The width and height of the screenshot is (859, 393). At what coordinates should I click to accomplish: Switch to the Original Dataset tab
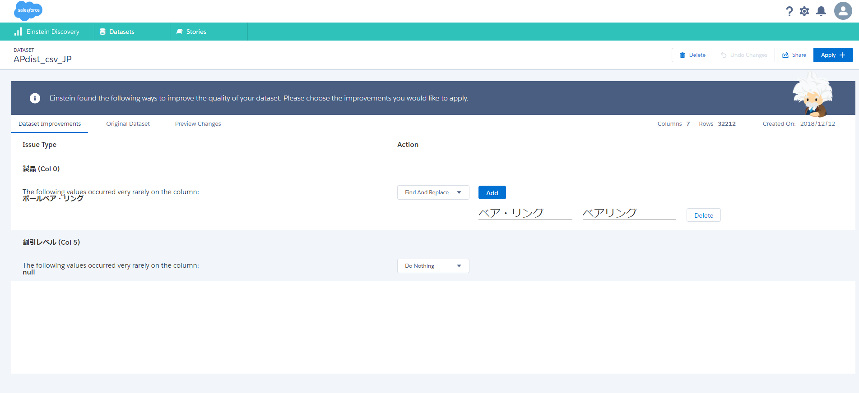tap(128, 124)
